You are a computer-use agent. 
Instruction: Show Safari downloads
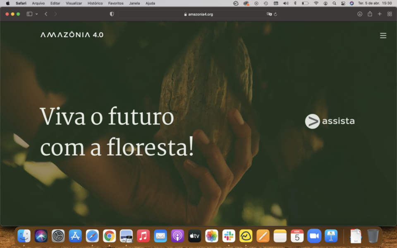359,14
